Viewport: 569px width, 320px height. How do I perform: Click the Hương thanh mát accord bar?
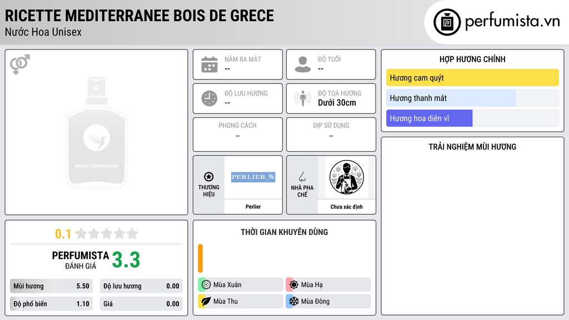pyautogui.click(x=472, y=98)
